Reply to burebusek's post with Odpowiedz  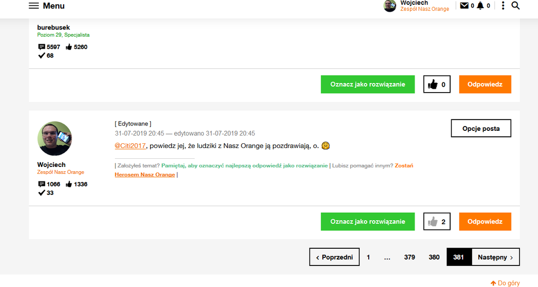[x=485, y=85]
